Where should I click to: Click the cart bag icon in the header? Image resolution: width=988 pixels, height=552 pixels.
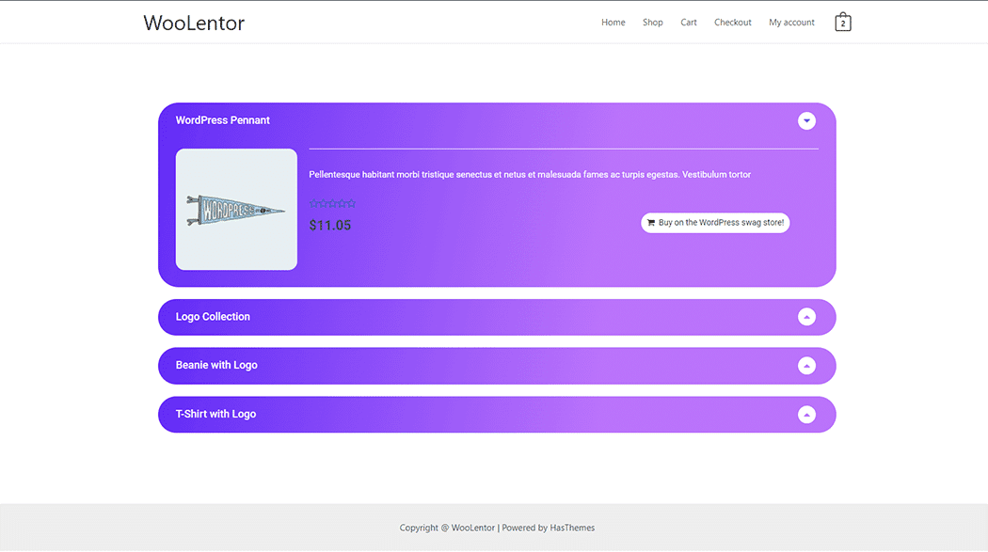click(x=843, y=22)
